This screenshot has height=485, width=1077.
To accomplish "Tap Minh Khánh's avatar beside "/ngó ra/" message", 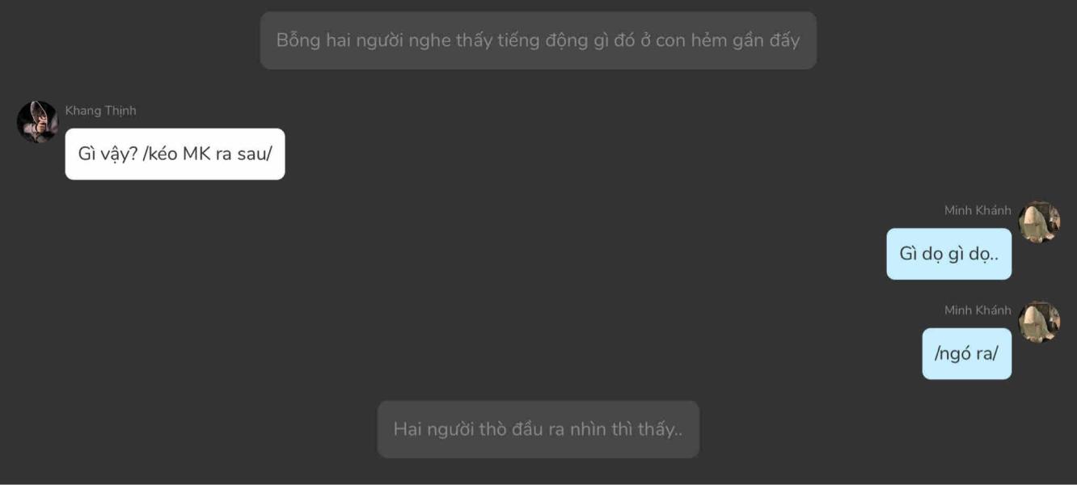I will 1039,322.
